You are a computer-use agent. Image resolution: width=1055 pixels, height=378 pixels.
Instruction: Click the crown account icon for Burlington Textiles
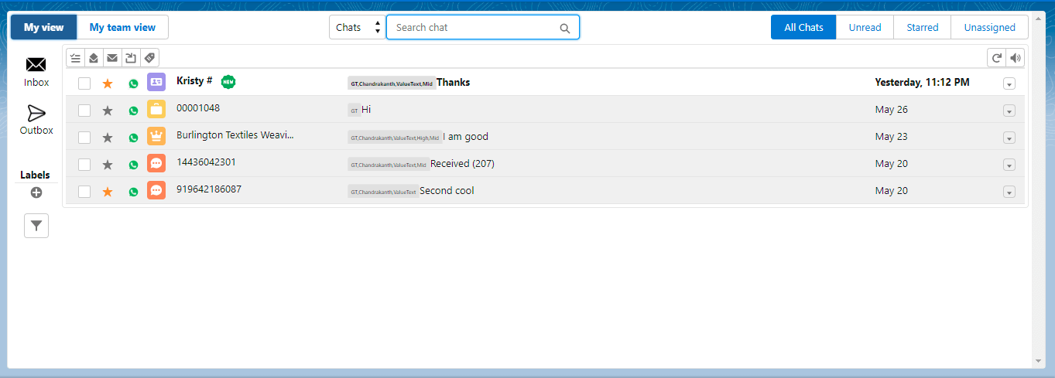(x=156, y=136)
